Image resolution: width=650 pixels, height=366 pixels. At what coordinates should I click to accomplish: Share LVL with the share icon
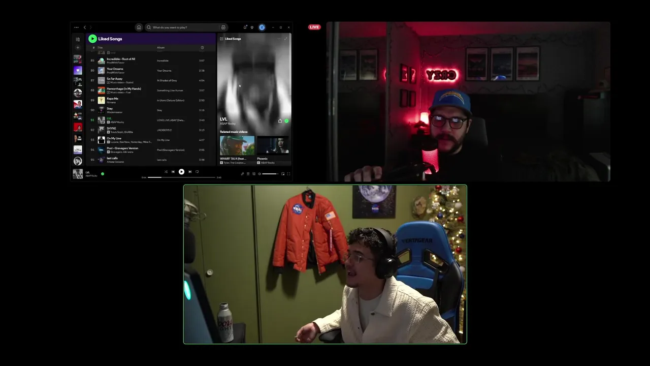point(280,121)
